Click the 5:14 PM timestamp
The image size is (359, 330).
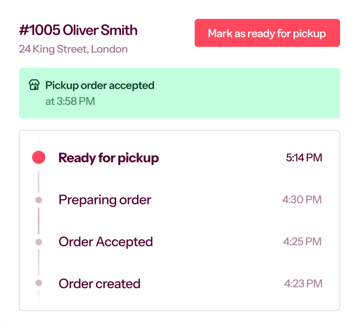[x=304, y=158]
